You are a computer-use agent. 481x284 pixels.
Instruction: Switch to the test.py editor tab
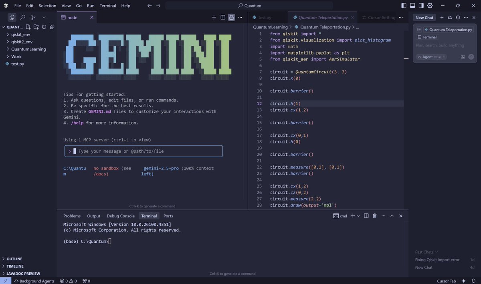[265, 18]
